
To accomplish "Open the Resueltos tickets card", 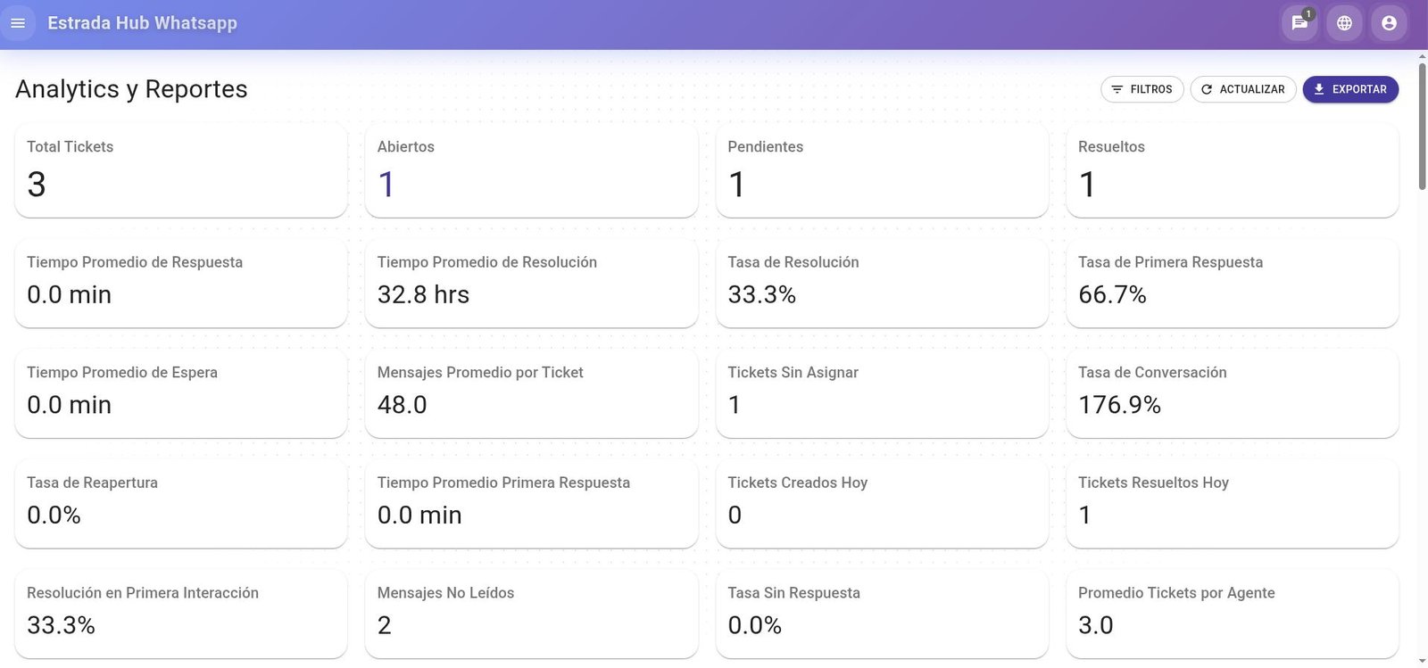I will click(x=1232, y=169).
